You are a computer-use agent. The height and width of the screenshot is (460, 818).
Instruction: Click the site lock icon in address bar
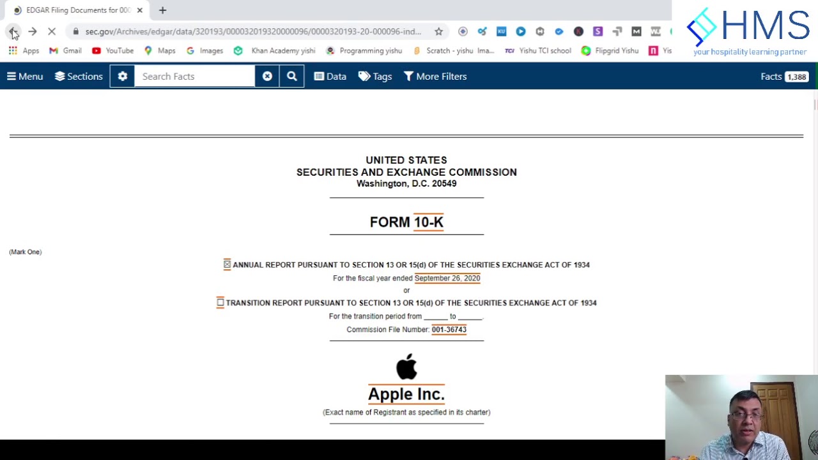(75, 31)
